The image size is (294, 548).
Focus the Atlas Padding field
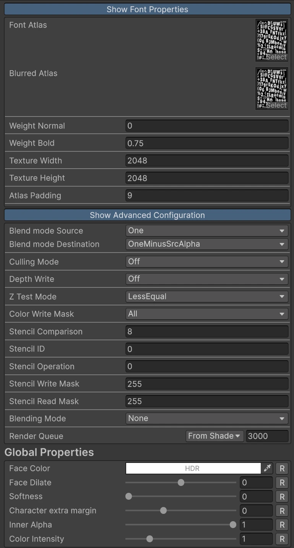pos(207,195)
